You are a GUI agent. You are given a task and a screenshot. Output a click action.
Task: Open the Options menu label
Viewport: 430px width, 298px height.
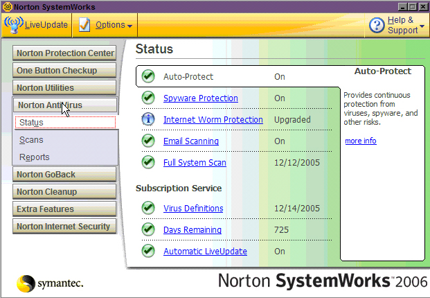click(x=110, y=25)
